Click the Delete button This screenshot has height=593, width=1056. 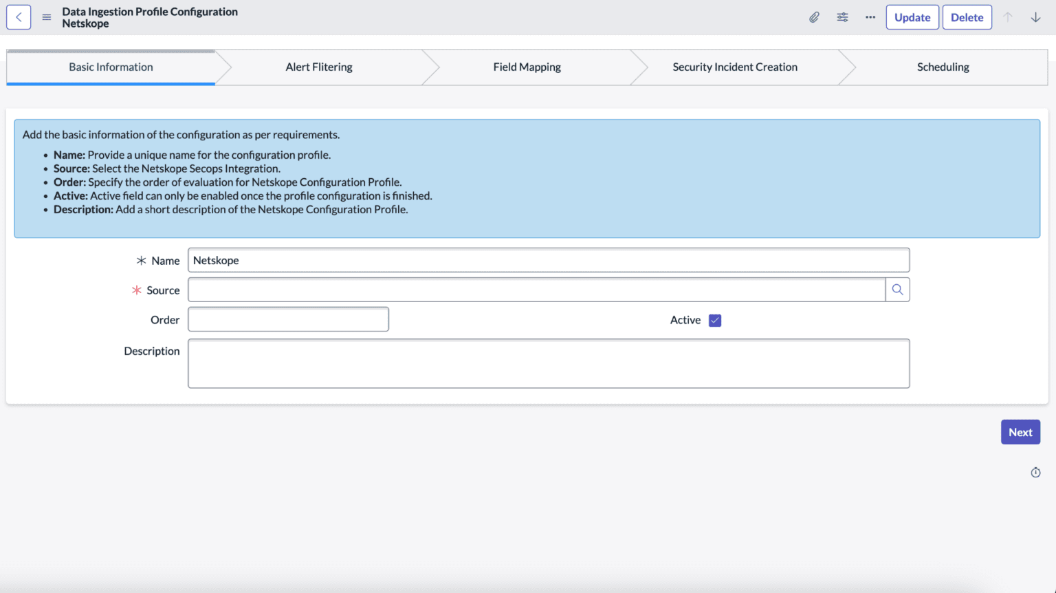pos(967,17)
